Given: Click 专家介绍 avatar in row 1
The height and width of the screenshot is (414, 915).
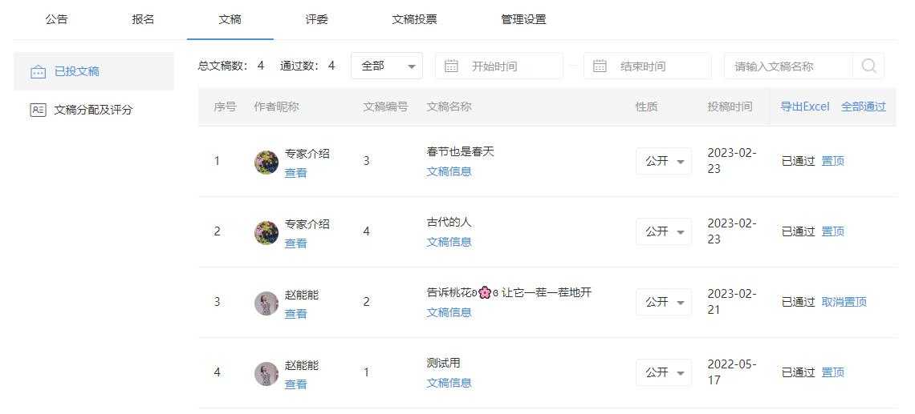Looking at the screenshot, I should click(x=266, y=162).
